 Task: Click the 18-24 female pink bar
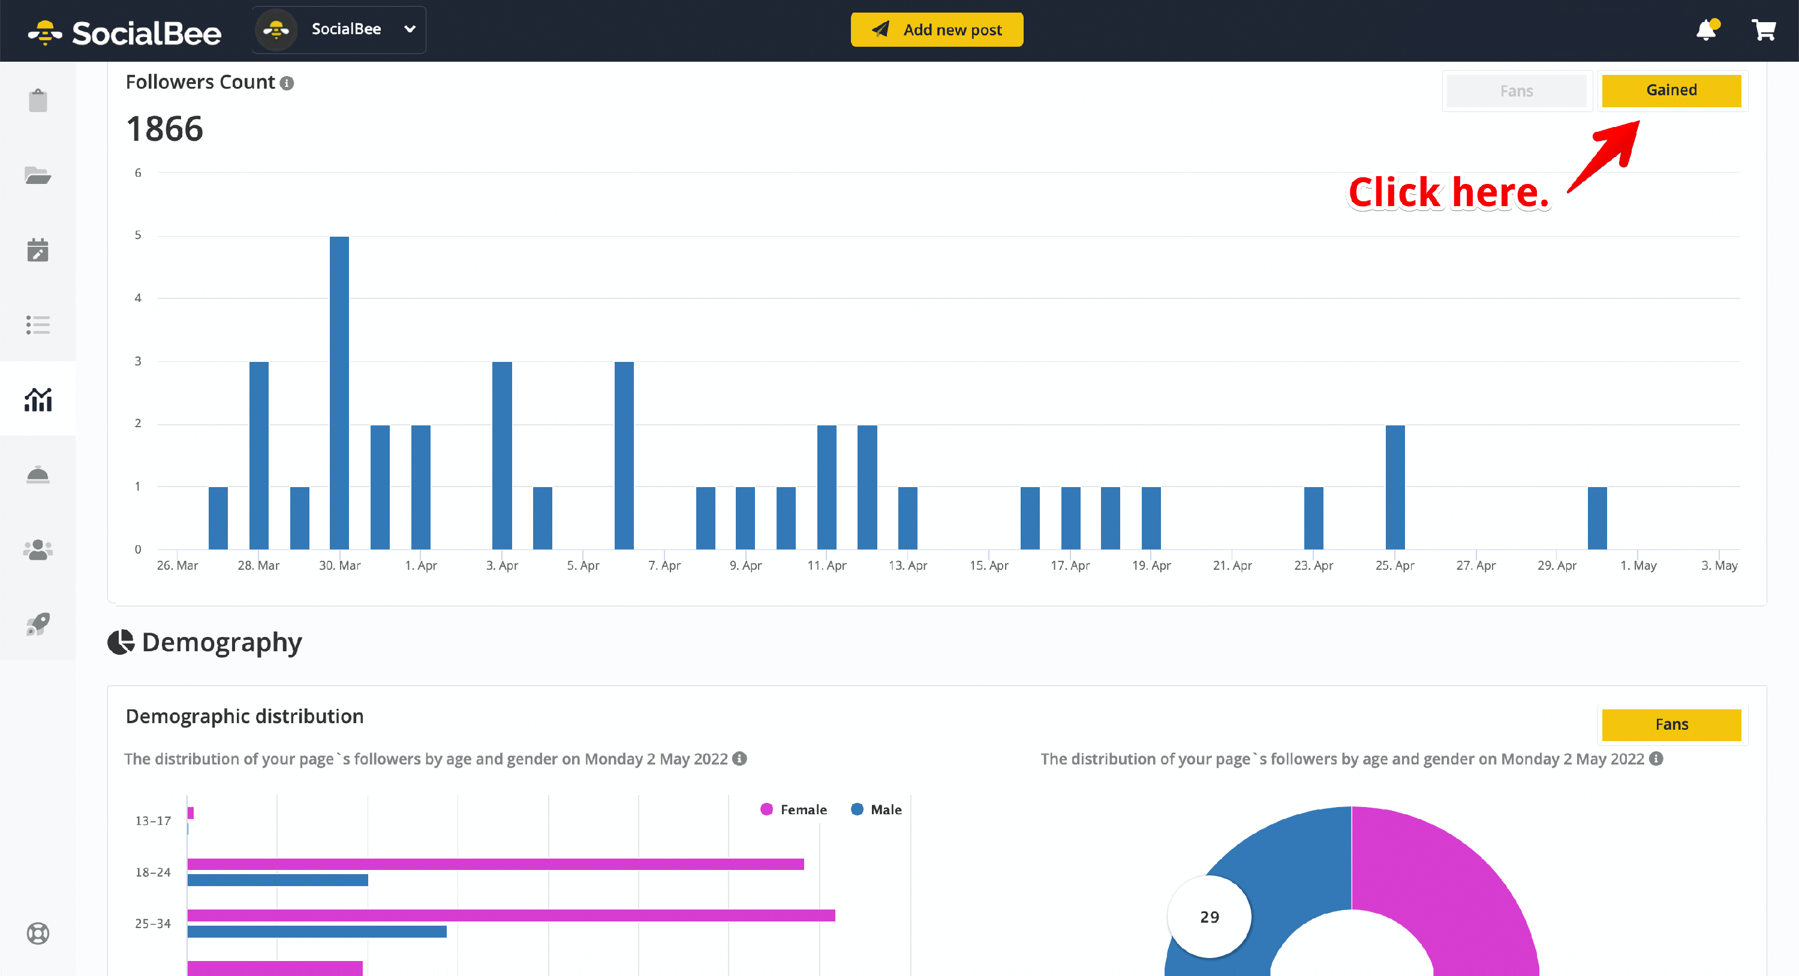click(x=495, y=864)
